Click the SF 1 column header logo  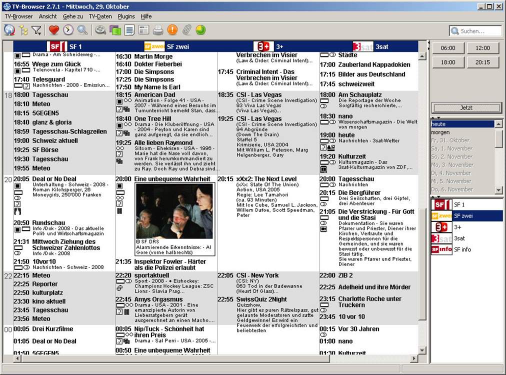[57, 46]
